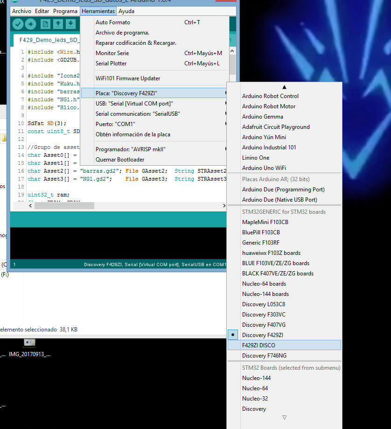Select the Linino One board
The height and width of the screenshot is (429, 391).
click(x=284, y=158)
